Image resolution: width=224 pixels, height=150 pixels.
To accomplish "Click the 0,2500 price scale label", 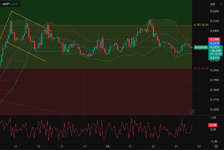I will 214,21.
